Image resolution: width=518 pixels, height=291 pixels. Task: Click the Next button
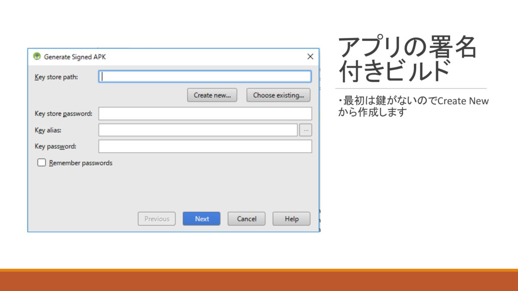tap(201, 219)
